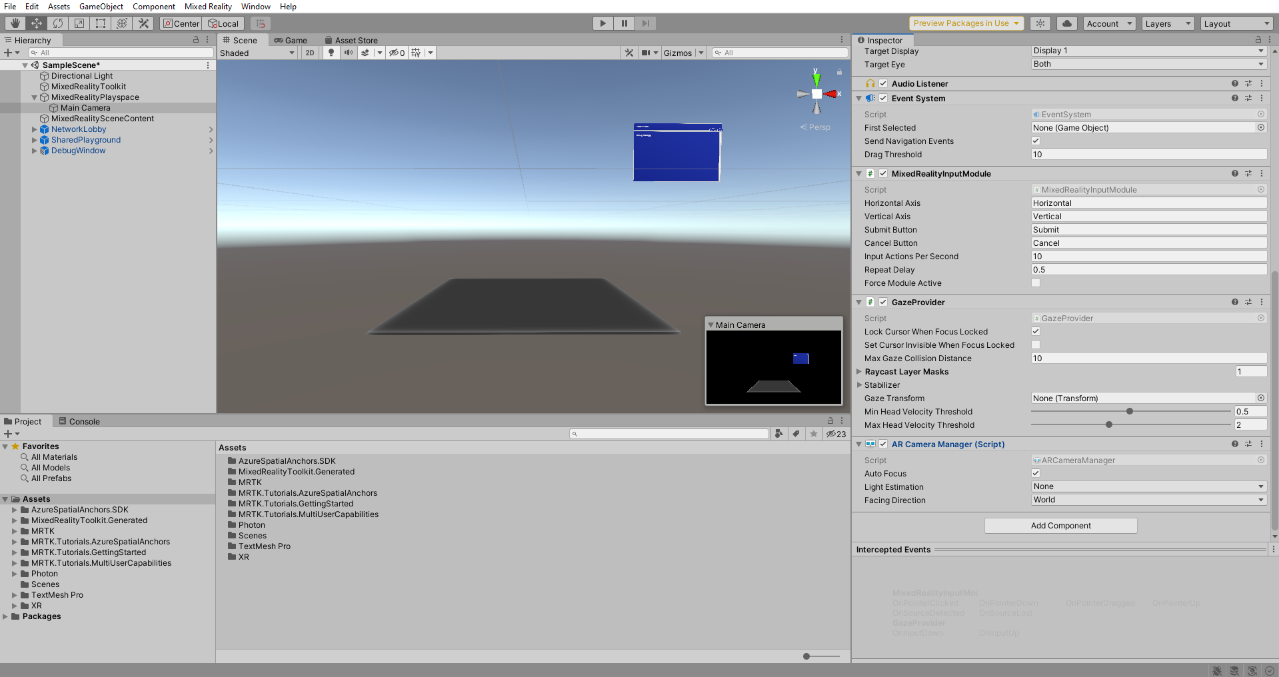Switch to the Asset Store tab
Viewport: 1279px width, 677px height.
pyautogui.click(x=357, y=40)
